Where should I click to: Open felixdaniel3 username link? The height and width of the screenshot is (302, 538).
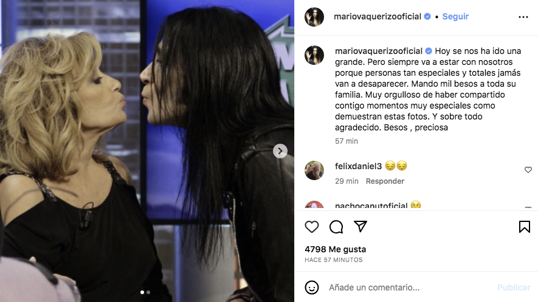pyautogui.click(x=358, y=166)
